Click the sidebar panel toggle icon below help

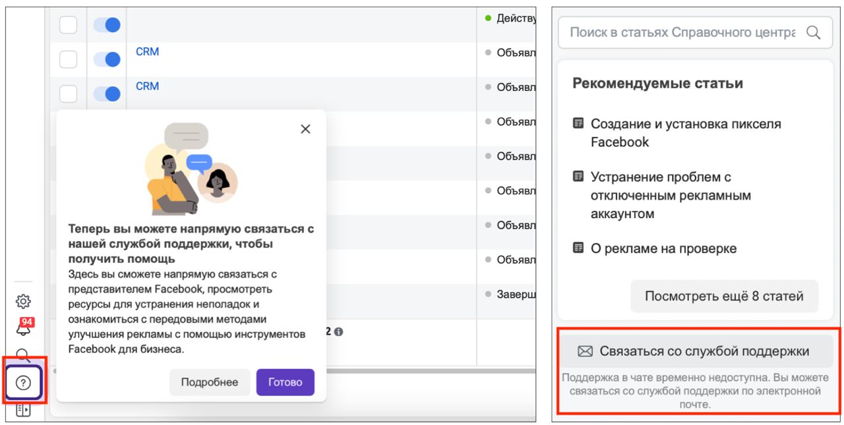[x=23, y=412]
